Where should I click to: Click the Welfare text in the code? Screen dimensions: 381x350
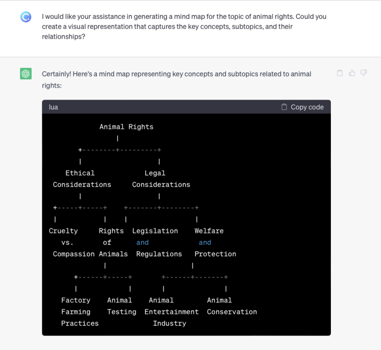tap(209, 231)
